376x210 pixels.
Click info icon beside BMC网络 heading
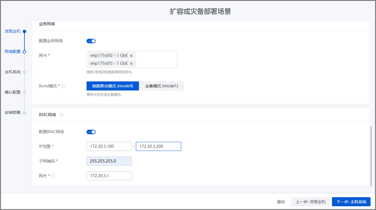(61, 115)
